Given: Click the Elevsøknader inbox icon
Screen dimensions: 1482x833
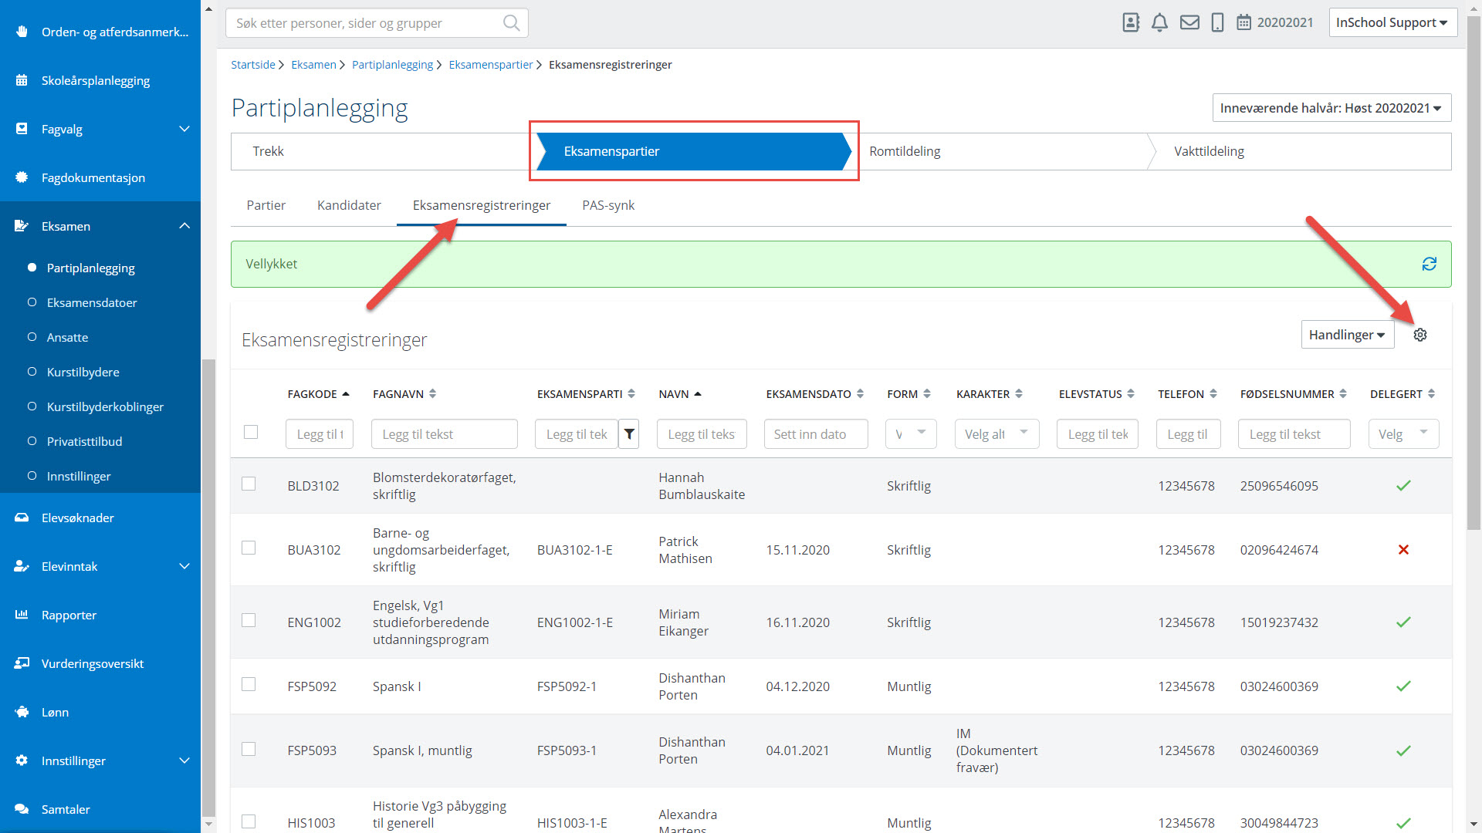Looking at the screenshot, I should pyautogui.click(x=22, y=518).
